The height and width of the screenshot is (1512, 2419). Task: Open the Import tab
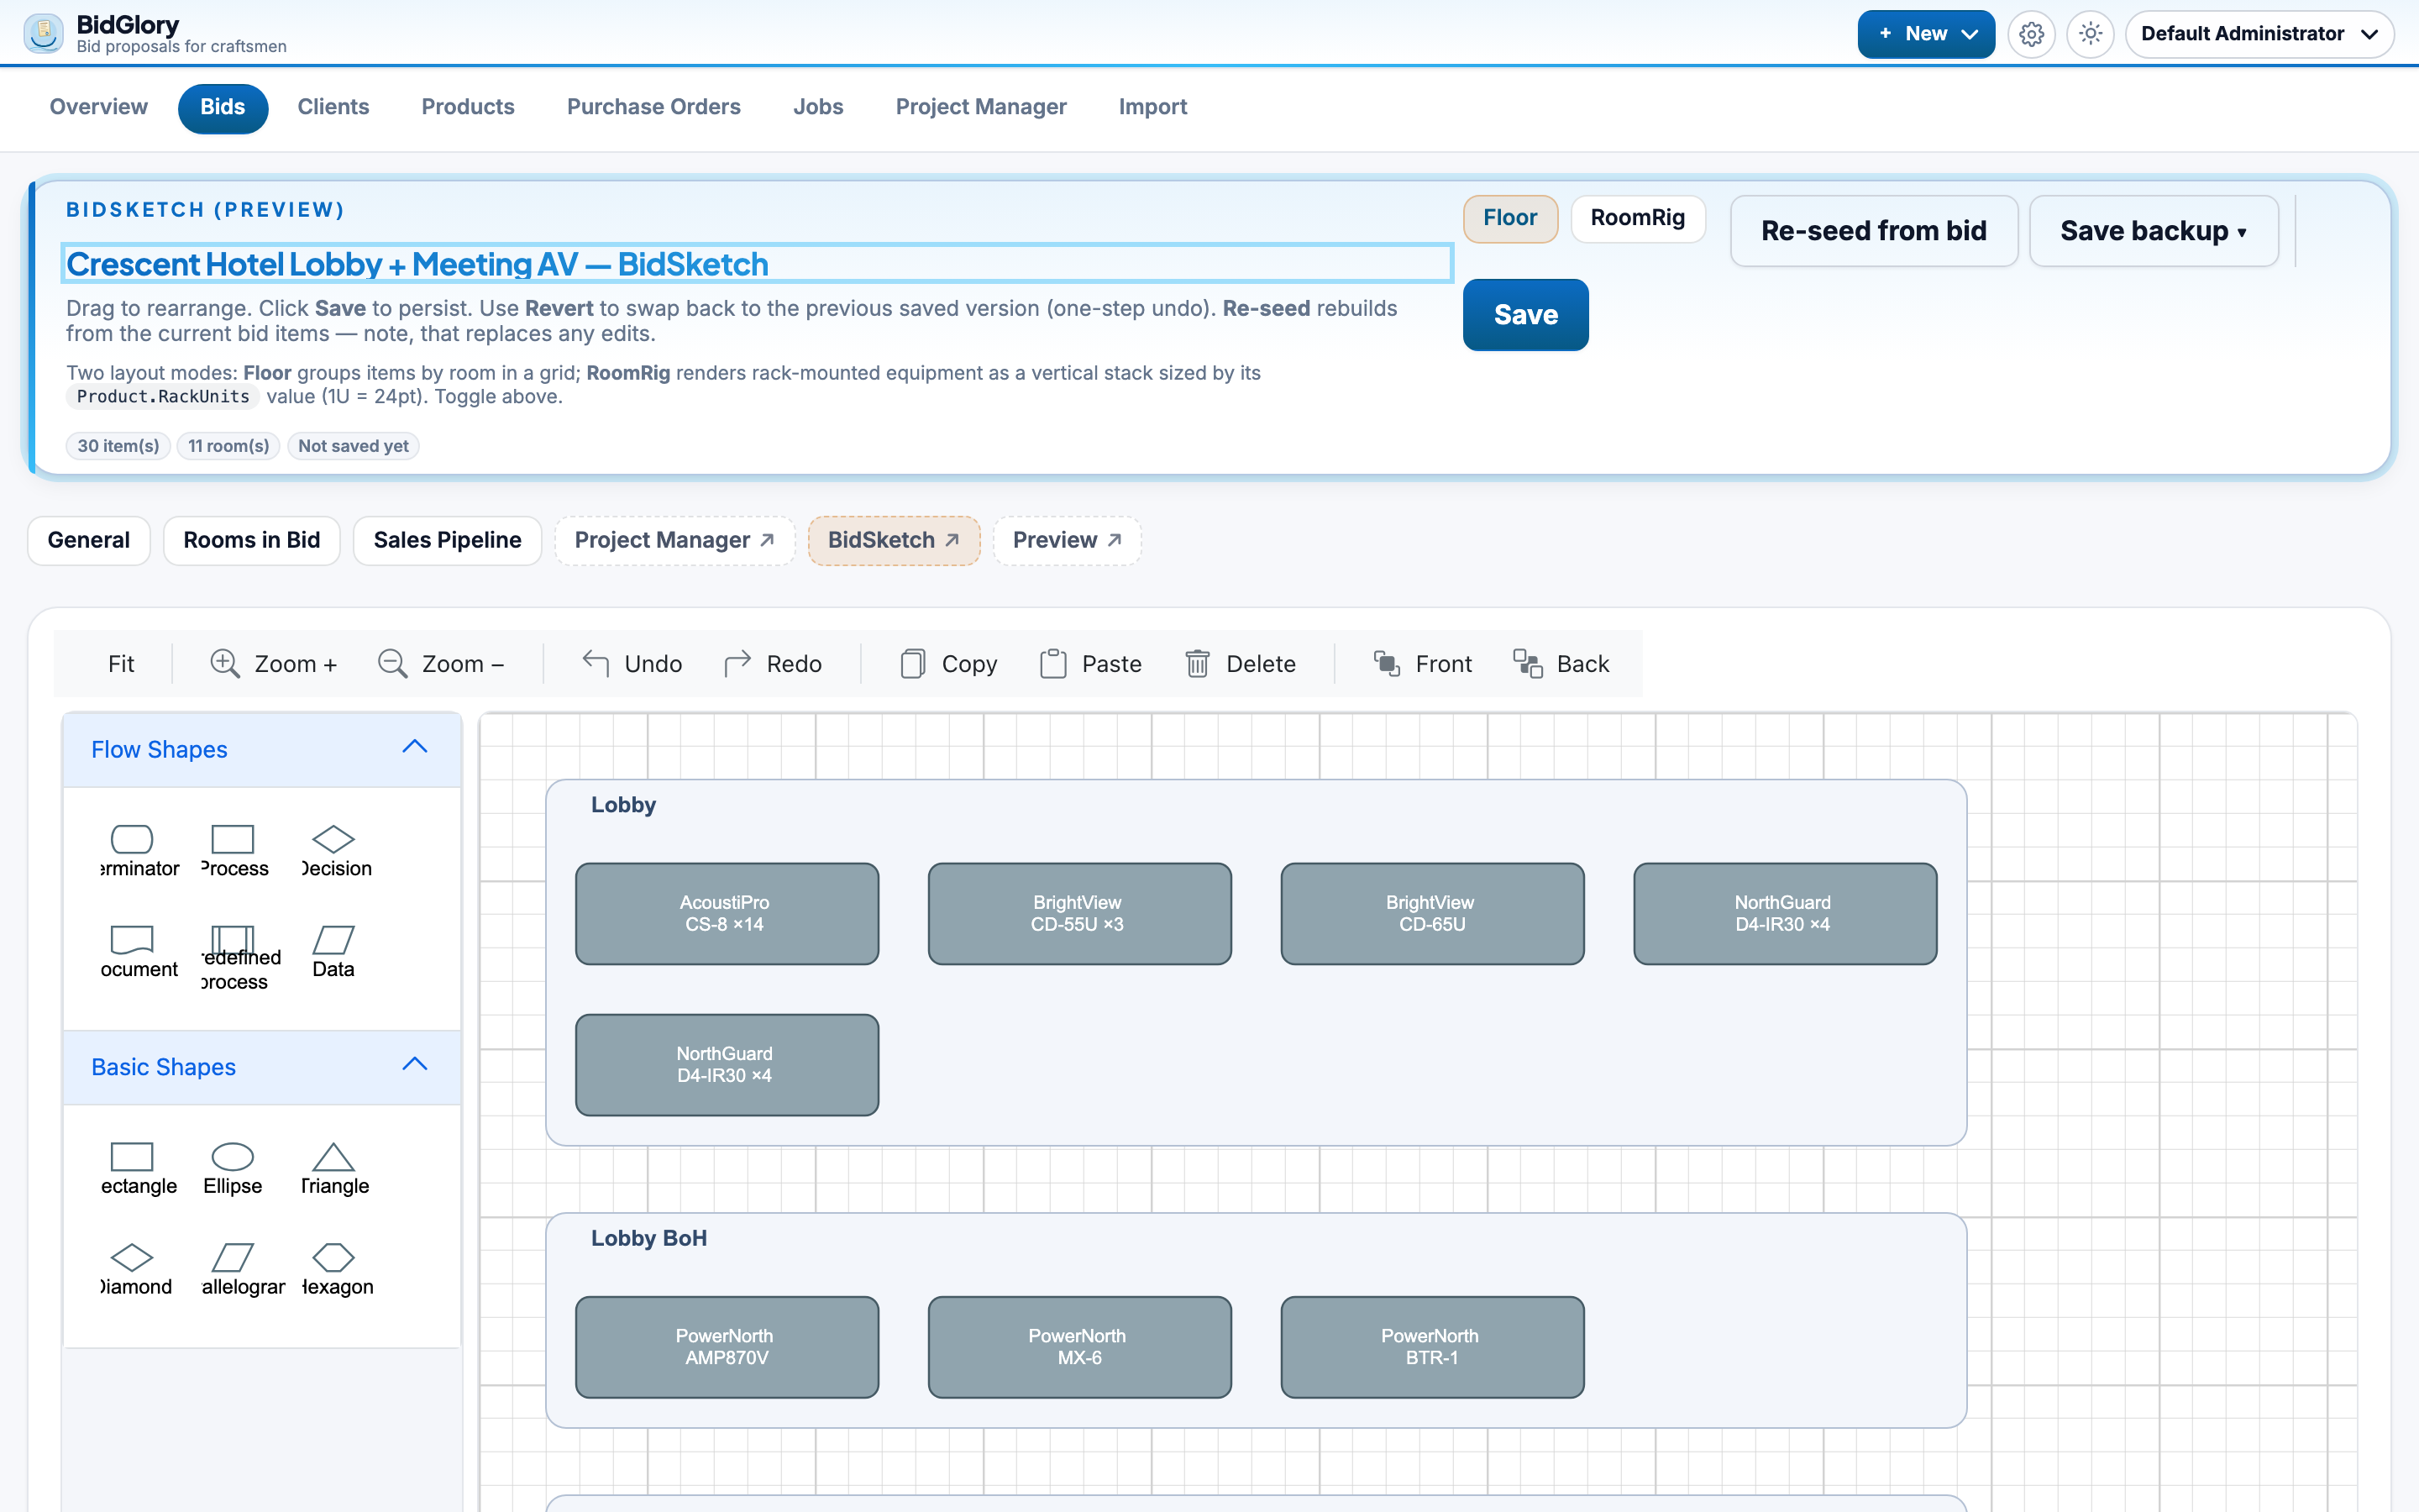click(1152, 107)
